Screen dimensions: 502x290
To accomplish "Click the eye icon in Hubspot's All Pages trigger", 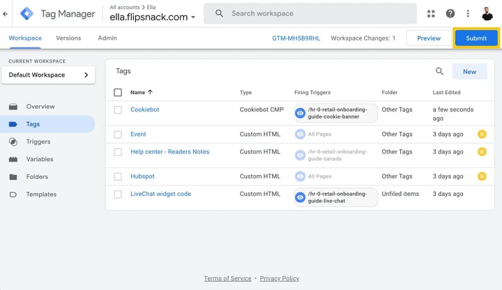I will (300, 176).
